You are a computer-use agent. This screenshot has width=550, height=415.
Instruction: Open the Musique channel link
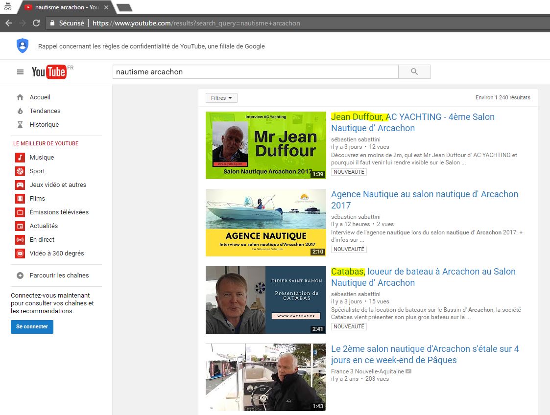pyautogui.click(x=42, y=158)
